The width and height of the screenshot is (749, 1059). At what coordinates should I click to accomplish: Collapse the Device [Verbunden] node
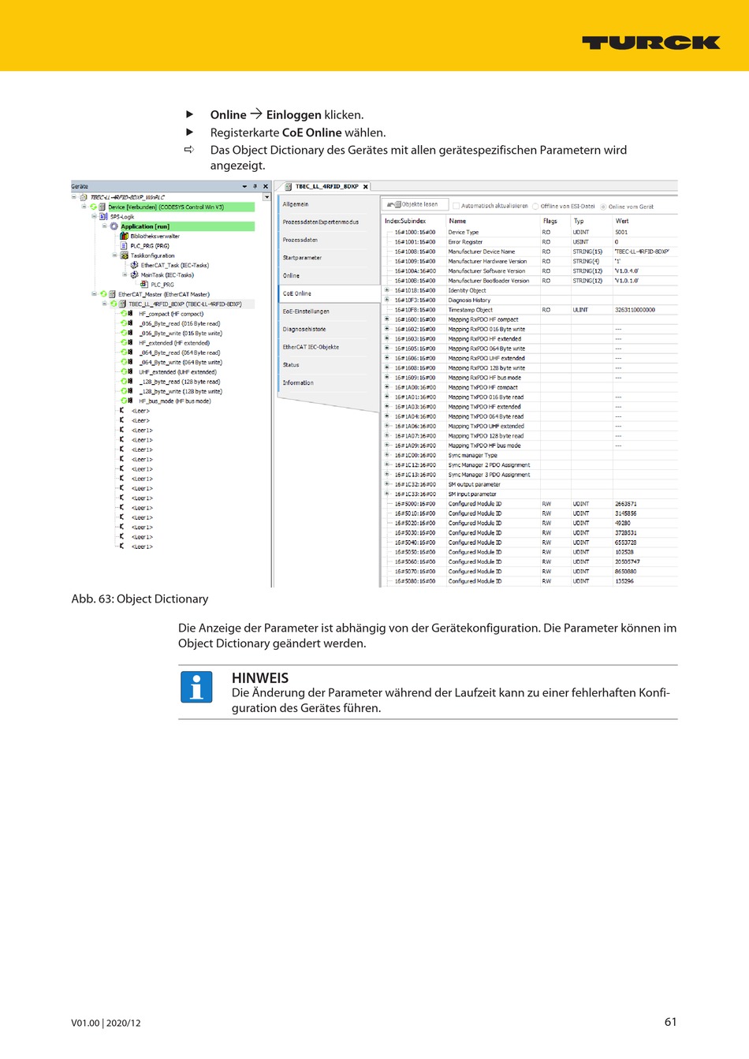click(84, 207)
